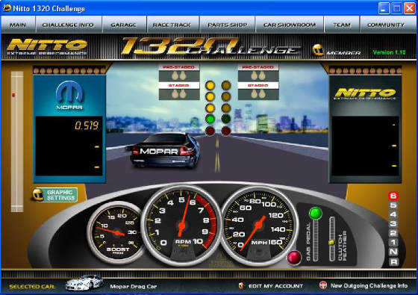Image resolution: width=418 pixels, height=295 pixels.
Task: Select the R reverse gear
Action: tap(393, 261)
